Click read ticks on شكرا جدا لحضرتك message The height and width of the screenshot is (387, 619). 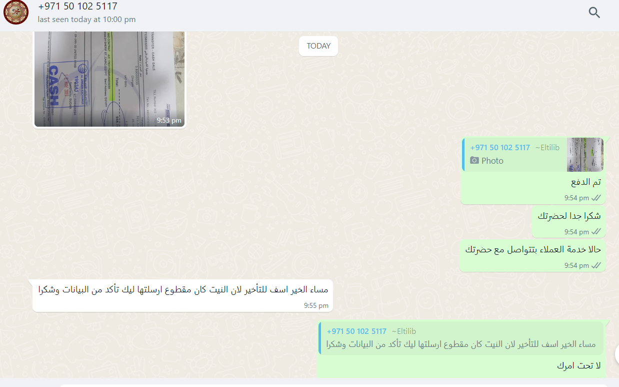[596, 232]
